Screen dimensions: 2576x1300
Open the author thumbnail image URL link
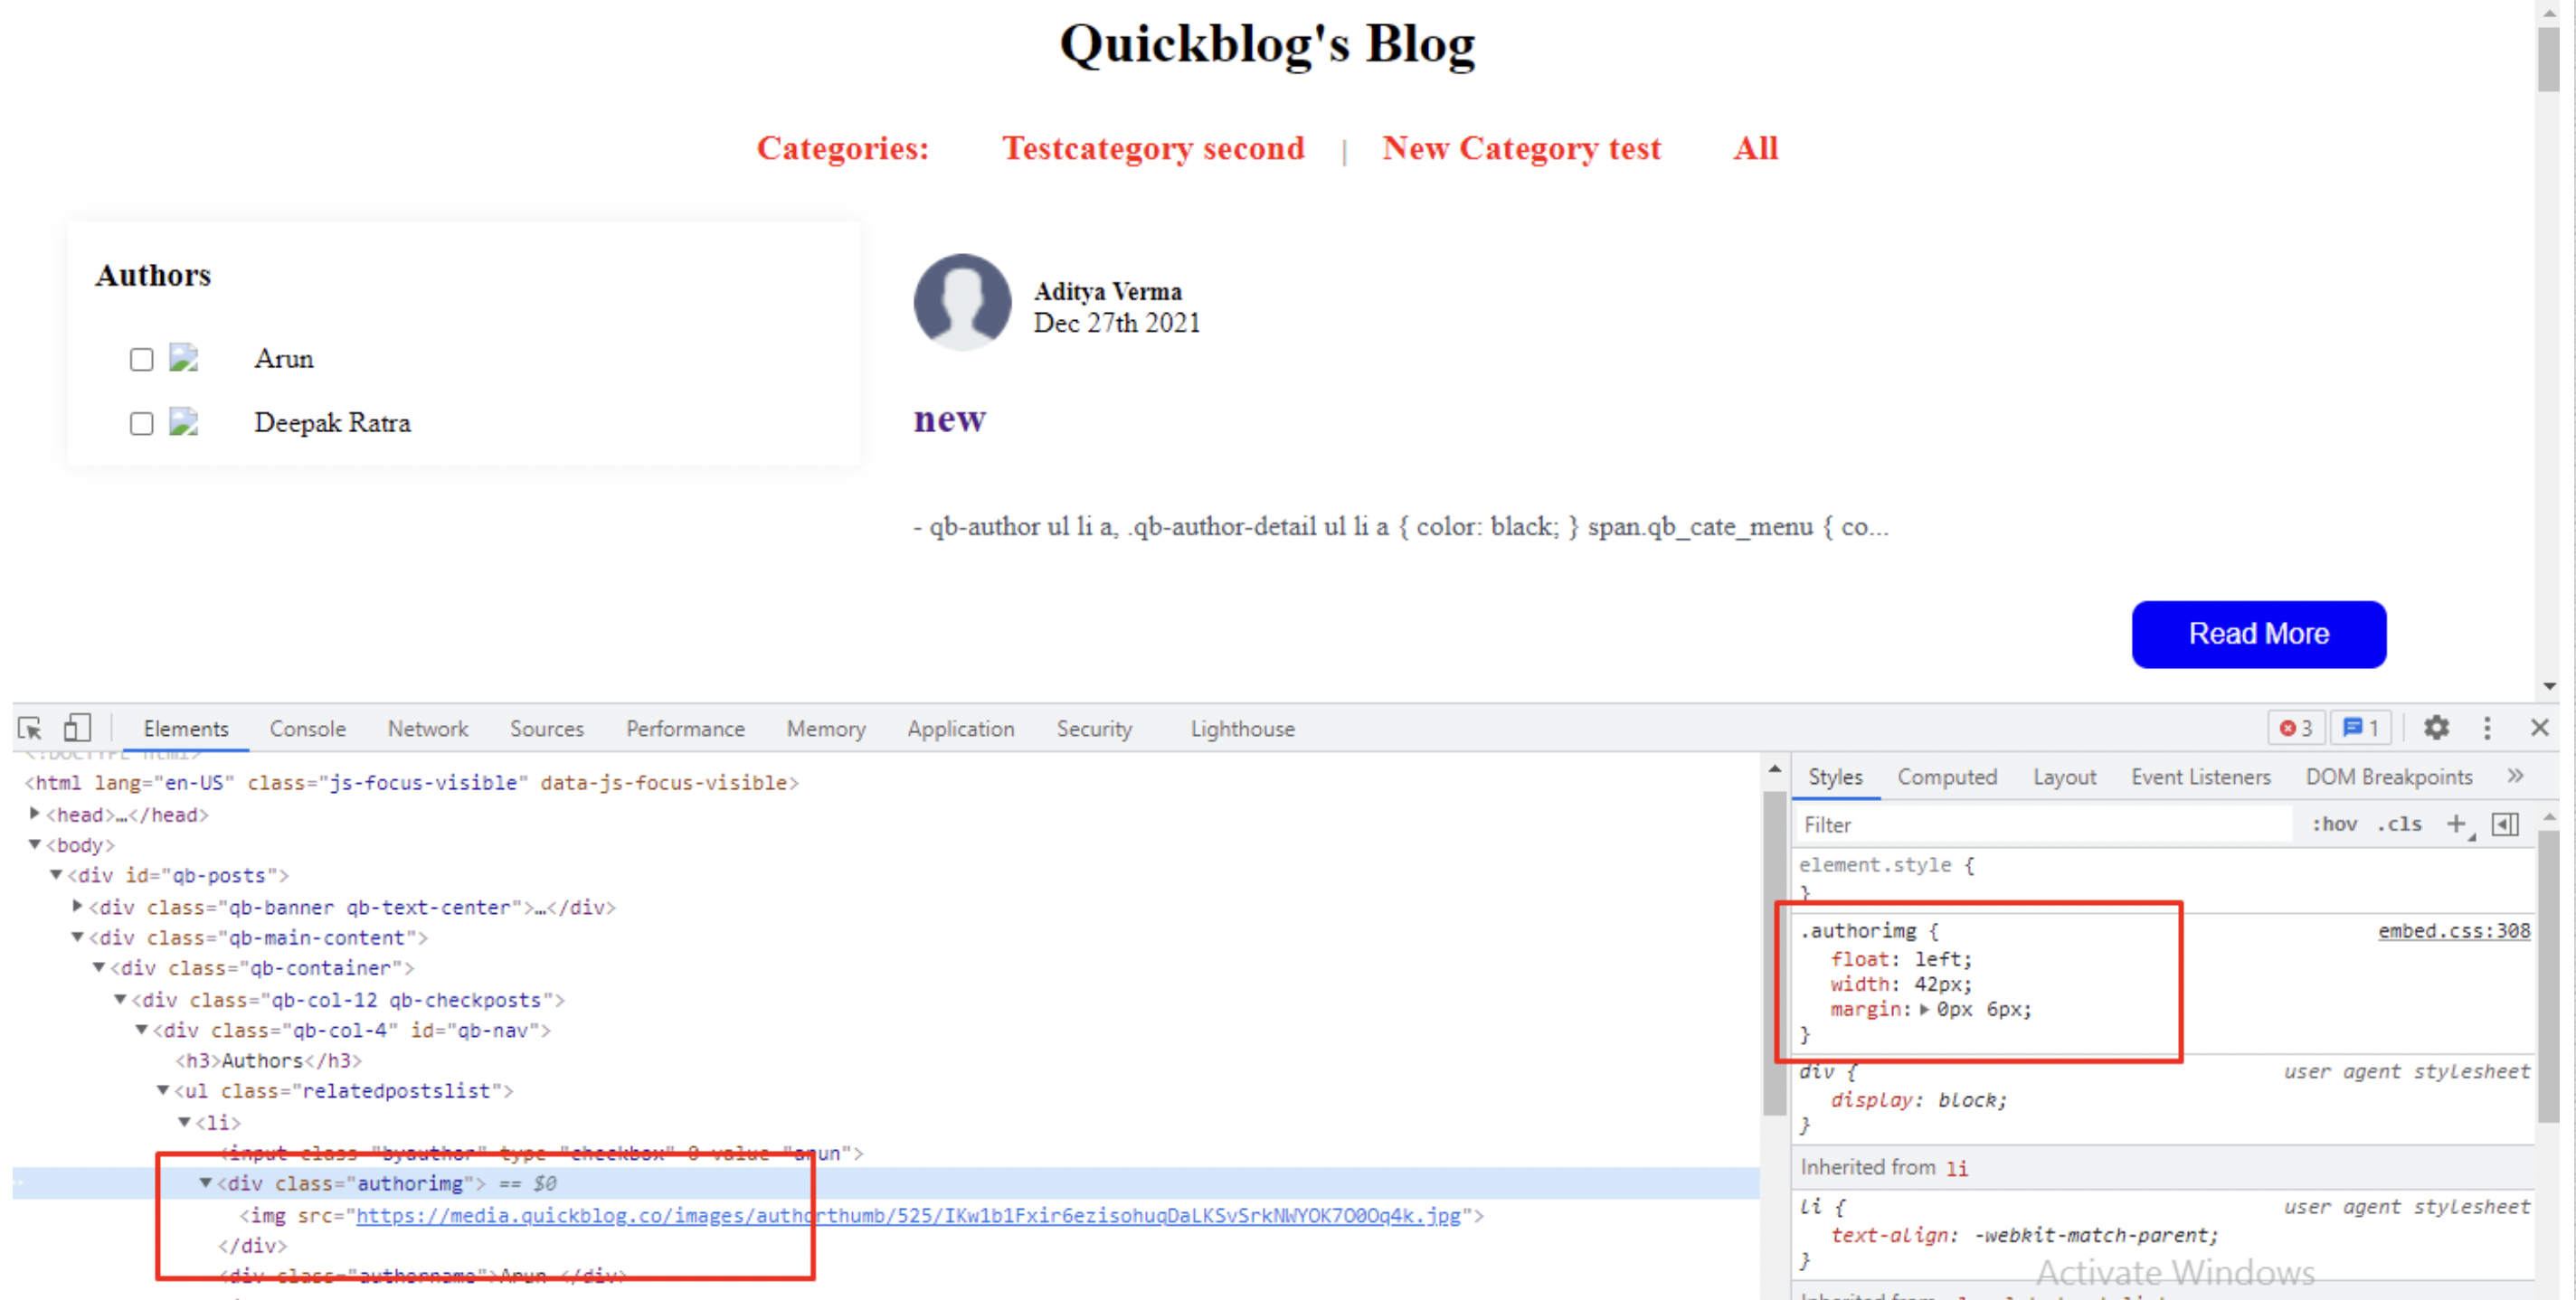click(908, 1215)
